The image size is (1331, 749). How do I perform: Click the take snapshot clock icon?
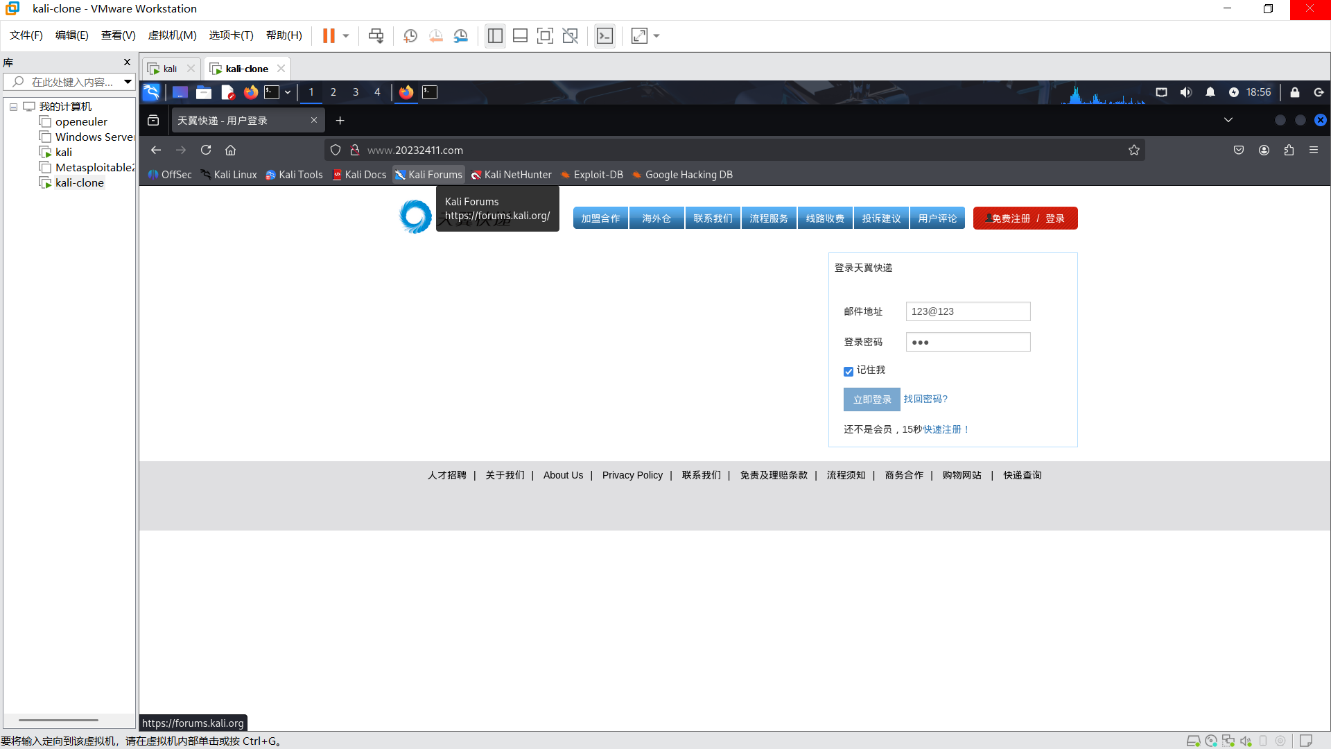[410, 36]
